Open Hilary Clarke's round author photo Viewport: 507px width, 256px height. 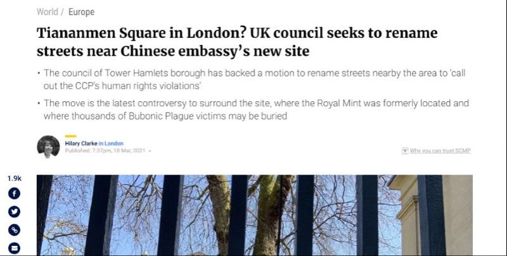point(49,147)
